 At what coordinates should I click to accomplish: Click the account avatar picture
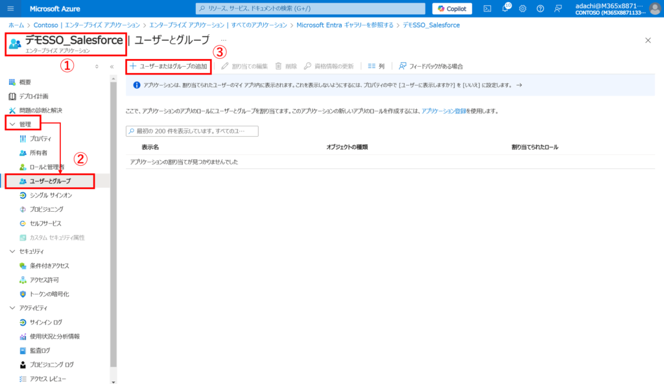click(656, 8)
